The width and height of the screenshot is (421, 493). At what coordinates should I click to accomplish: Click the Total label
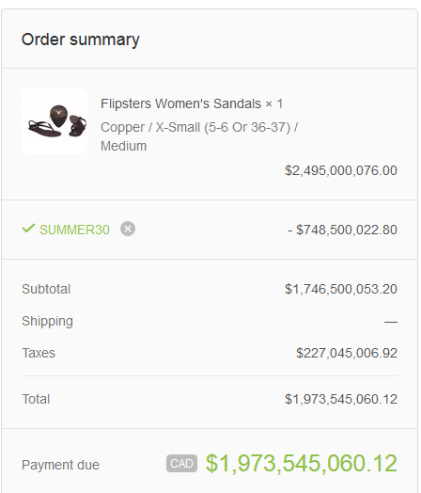[x=36, y=399]
